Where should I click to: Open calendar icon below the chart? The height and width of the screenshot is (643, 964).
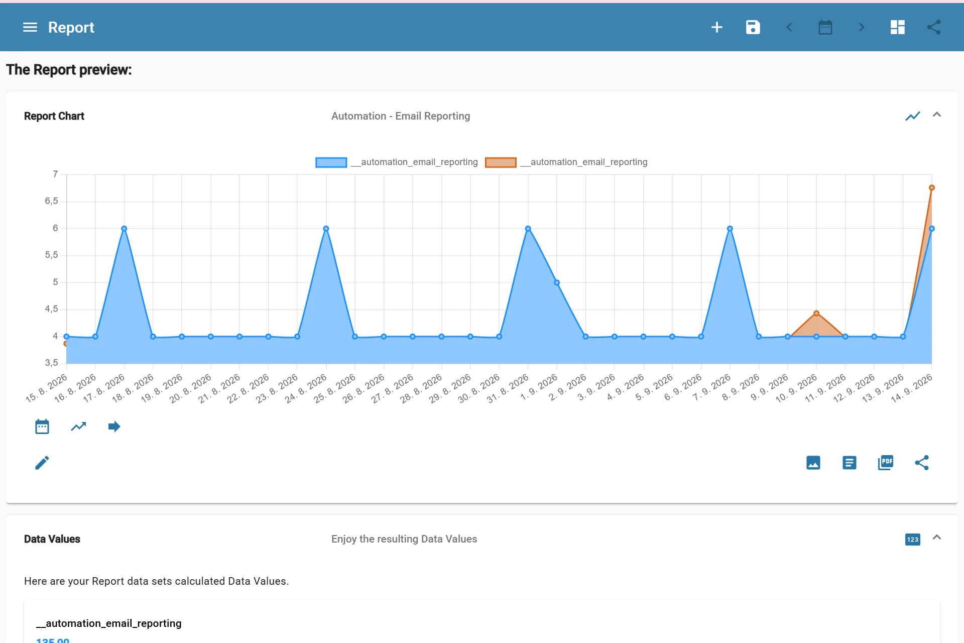(x=42, y=426)
